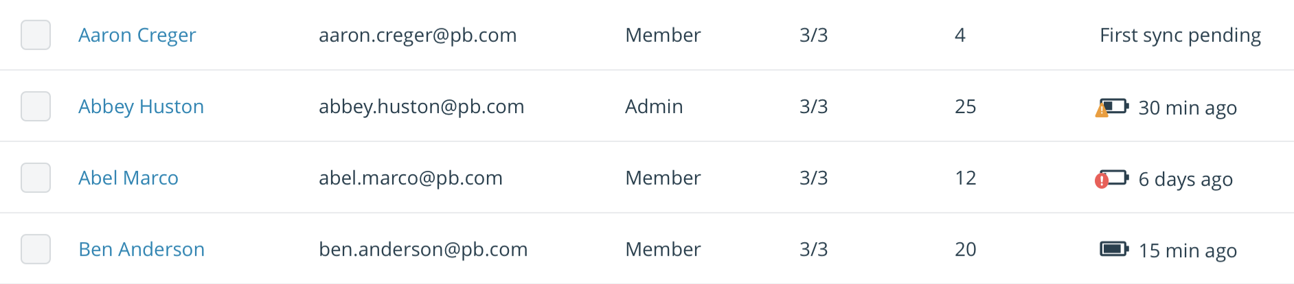Click the 30 min ago sync time
Screen dimensions: 1294x284
[1188, 108]
